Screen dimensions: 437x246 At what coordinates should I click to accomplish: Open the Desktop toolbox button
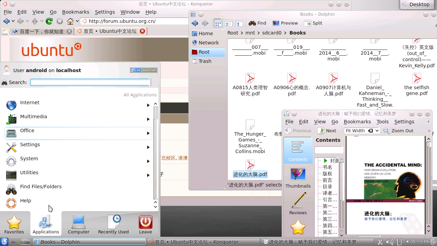click(x=417, y=4)
